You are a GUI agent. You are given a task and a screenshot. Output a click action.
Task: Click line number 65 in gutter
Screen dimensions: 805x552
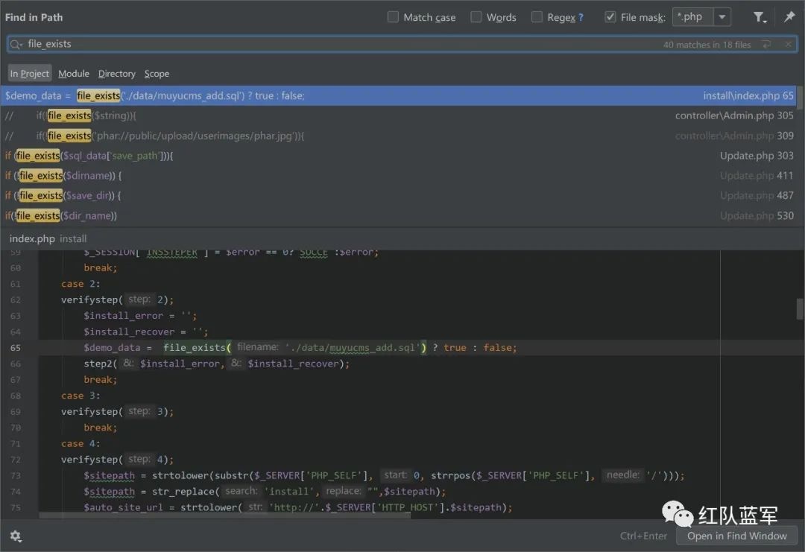tap(16, 348)
